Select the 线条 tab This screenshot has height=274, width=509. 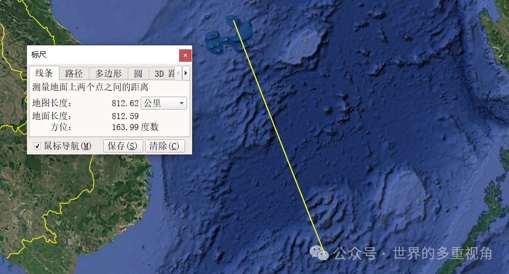tap(44, 73)
